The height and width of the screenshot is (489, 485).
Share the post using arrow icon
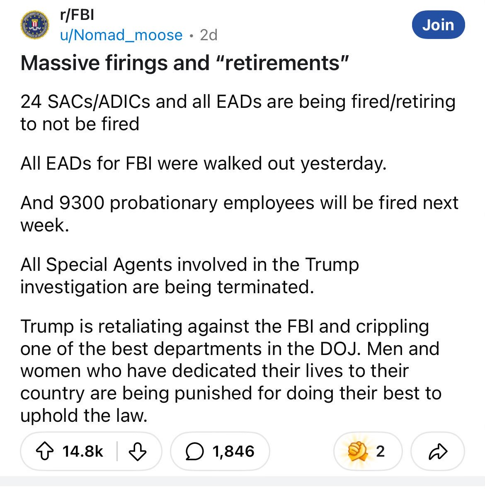pyautogui.click(x=438, y=451)
